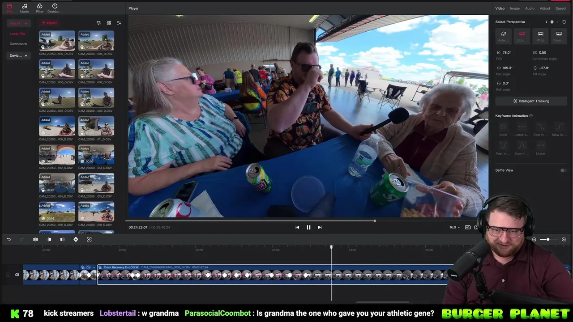Edit the Correction angle value 0.50
573x322 pixels.
click(543, 52)
